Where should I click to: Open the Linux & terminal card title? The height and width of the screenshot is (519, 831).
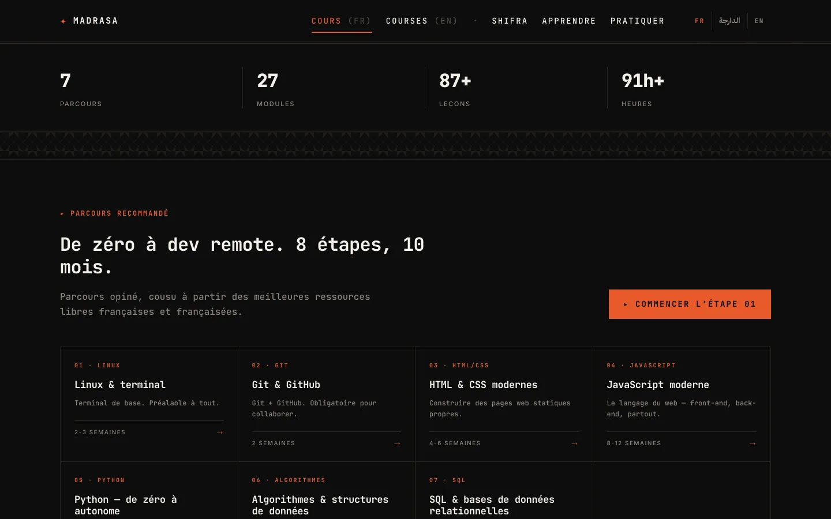pos(120,385)
